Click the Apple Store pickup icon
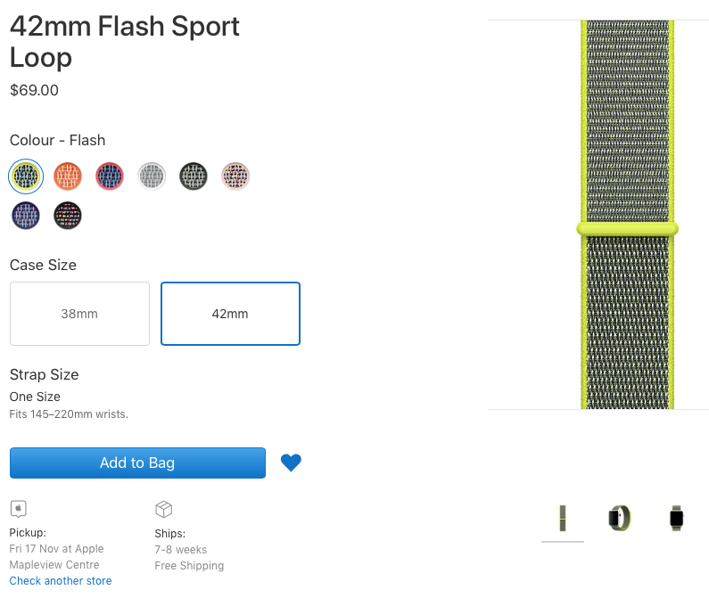The width and height of the screenshot is (709, 598). coord(19,509)
